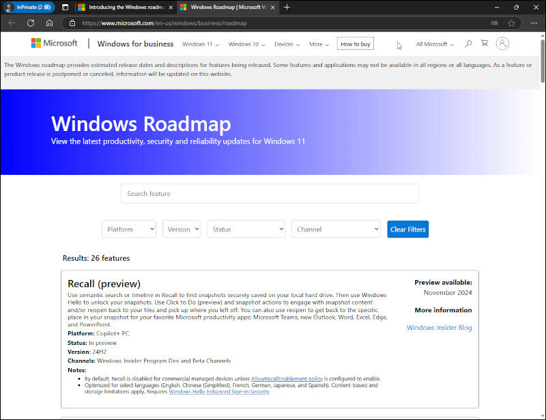Close the Windows Roadmap tab
546x420 pixels.
click(272, 8)
